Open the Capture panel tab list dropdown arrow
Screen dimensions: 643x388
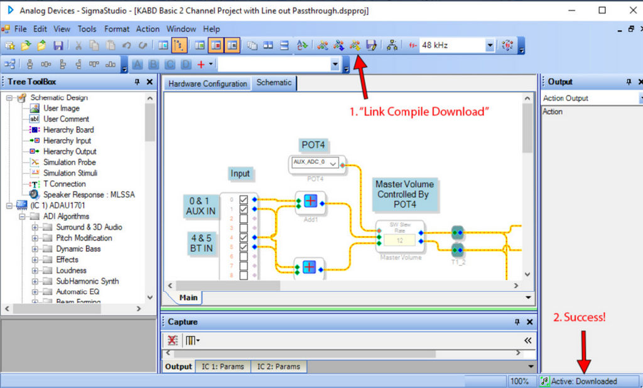(x=531, y=366)
